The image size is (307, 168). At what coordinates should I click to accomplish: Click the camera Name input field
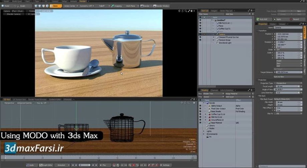288,28
